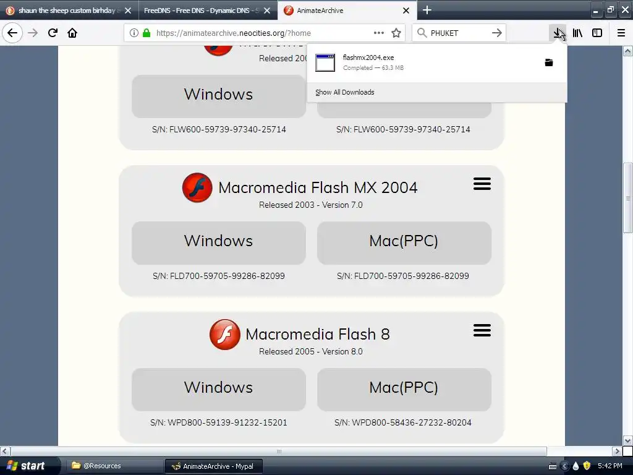Viewport: 633px width, 475px height.
Task: Click the green padlock security icon
Action: coord(147,33)
